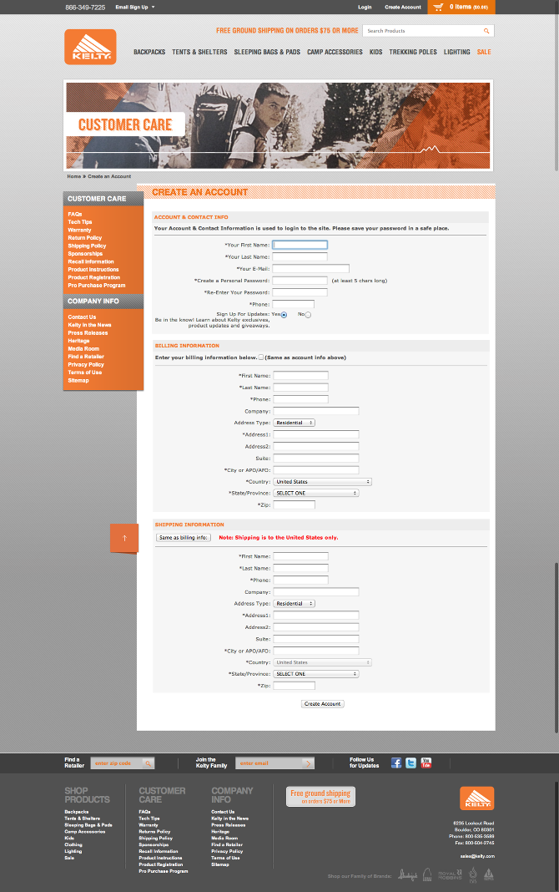Image resolution: width=559 pixels, height=892 pixels.
Task: Click the Find a Retailer search icon
Action: pyautogui.click(x=148, y=763)
